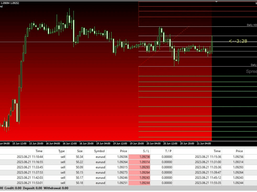Click the highlighted S/L value 1.09314
Image resolution: width=257 pixels, height=192 pixels.
point(139,162)
